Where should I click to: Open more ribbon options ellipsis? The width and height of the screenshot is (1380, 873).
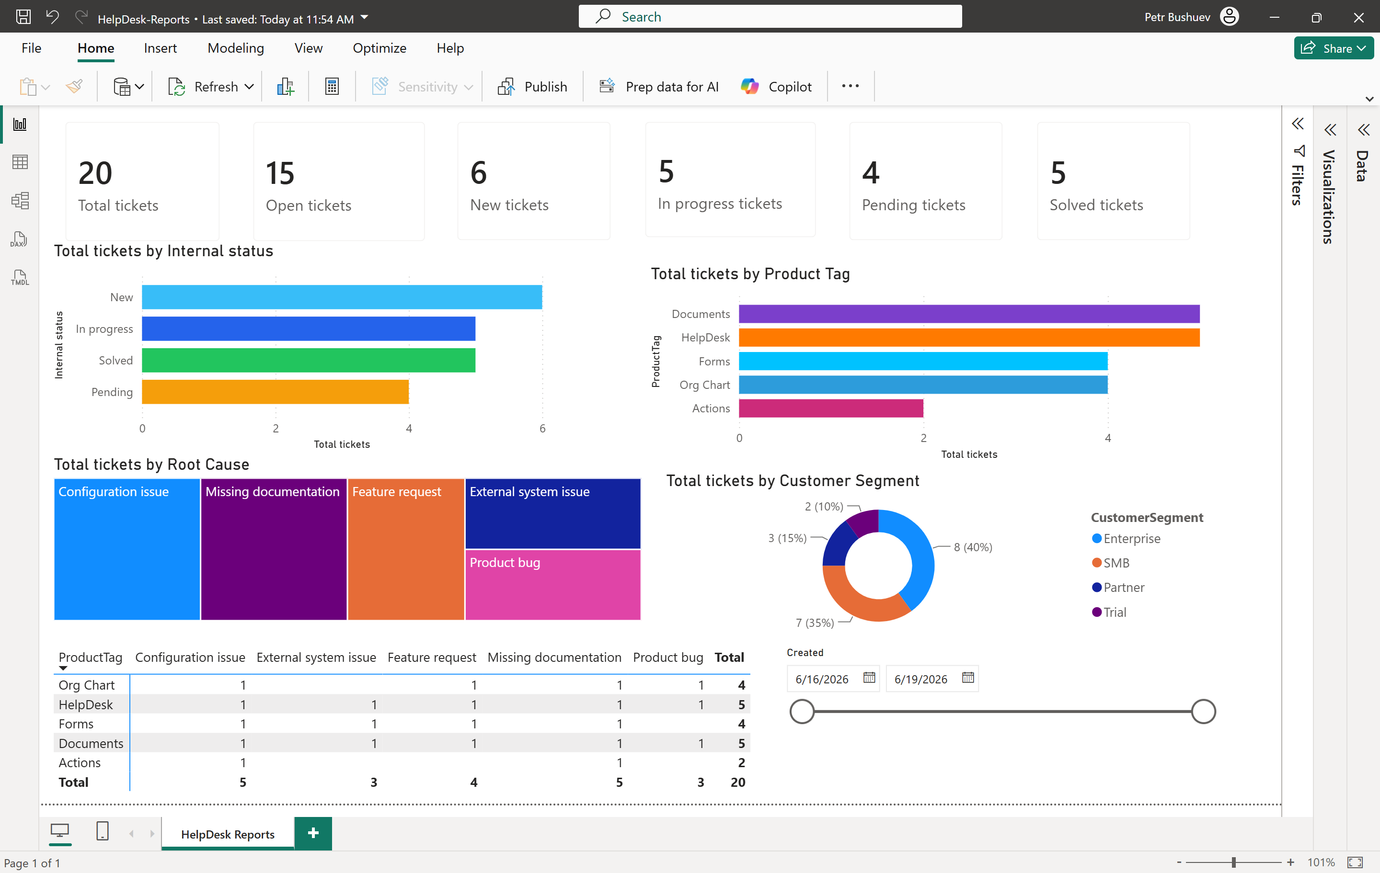pos(850,86)
